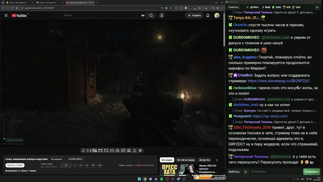Click the card-with-eye icon under the video
This screenshot has height=182, width=323.
pos(95,151)
